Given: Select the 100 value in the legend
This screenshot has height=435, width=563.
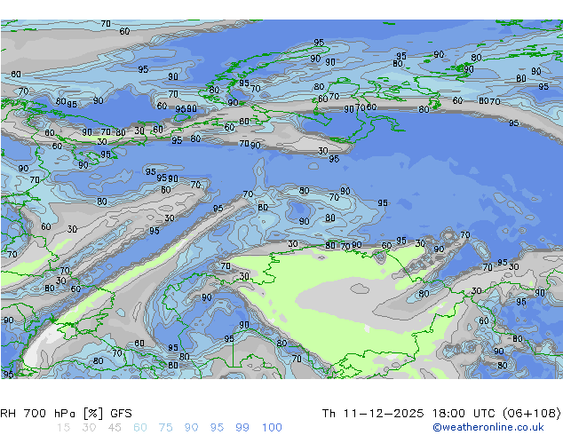Looking at the screenshot, I should 272,428.
